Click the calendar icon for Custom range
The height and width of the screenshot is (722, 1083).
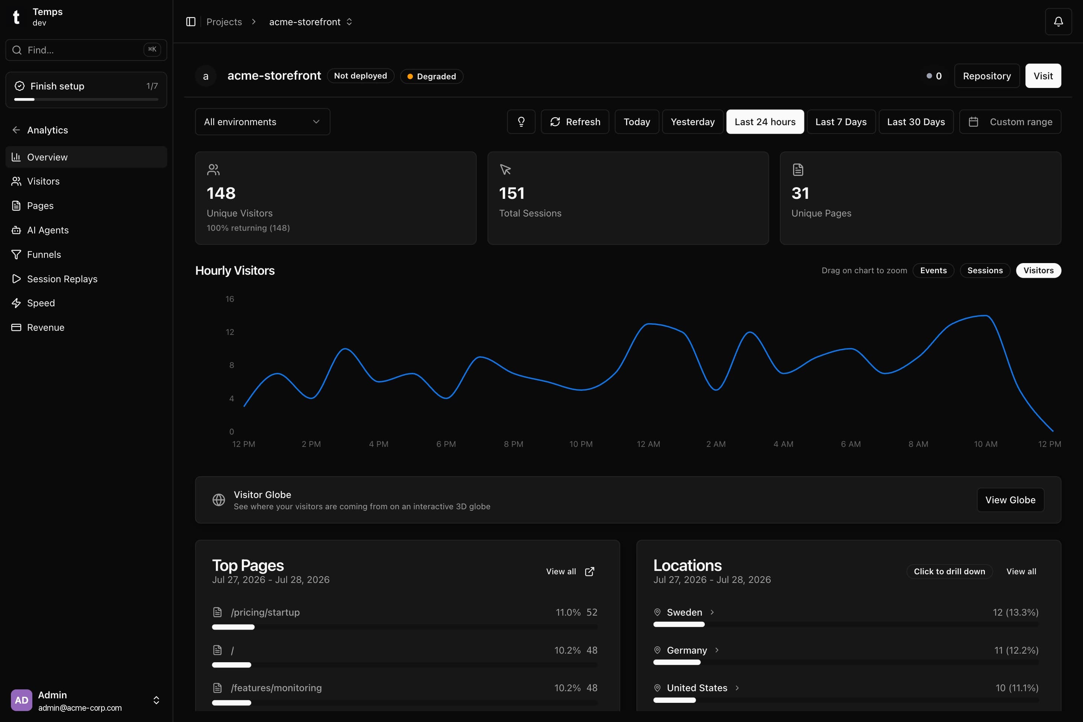click(973, 121)
